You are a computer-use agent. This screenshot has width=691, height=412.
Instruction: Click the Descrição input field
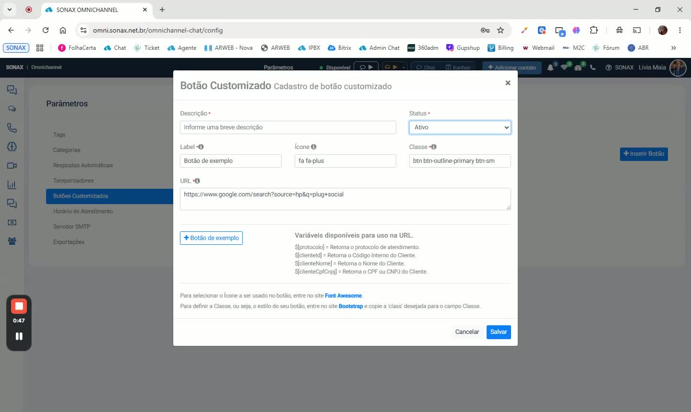288,127
